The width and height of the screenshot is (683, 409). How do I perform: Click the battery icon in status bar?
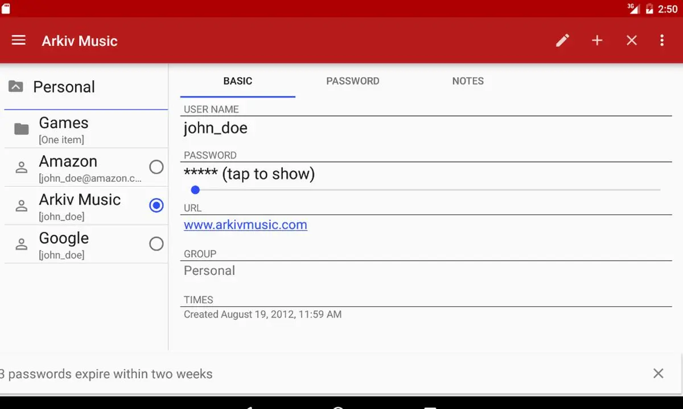pos(649,9)
